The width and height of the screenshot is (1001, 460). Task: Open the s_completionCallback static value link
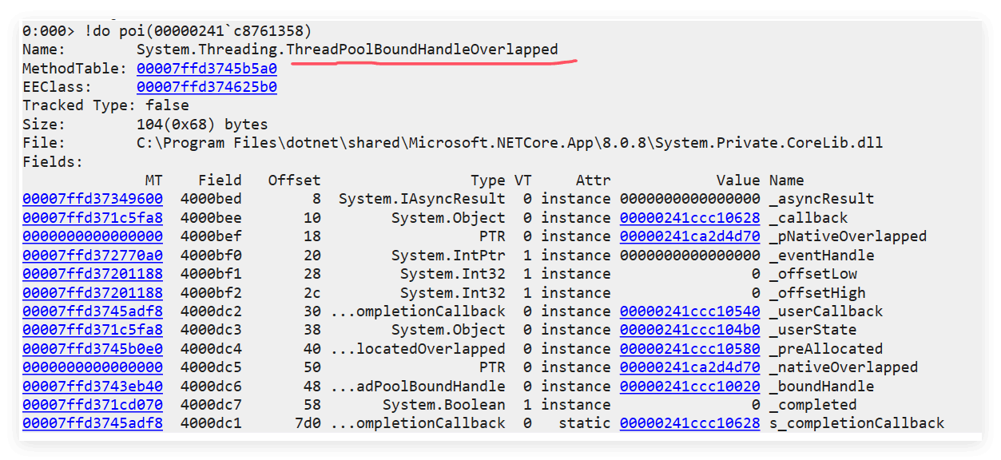click(689, 423)
